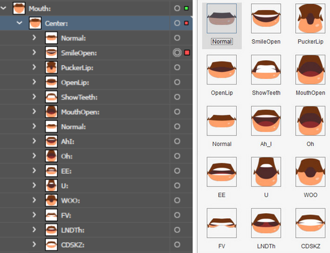This screenshot has height=253, width=330.
Task: Click the 'MouthOpen:' layer name
Action: [x=80, y=112]
